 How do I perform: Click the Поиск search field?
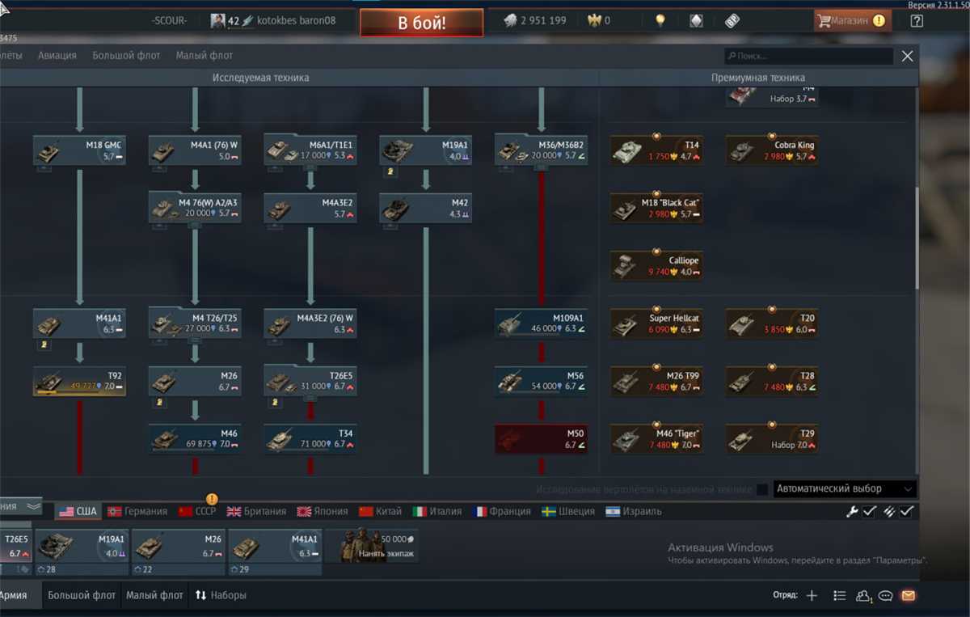point(808,56)
